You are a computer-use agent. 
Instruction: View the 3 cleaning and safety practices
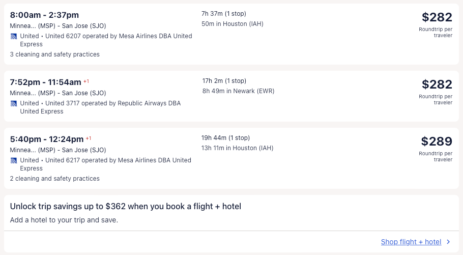point(54,54)
